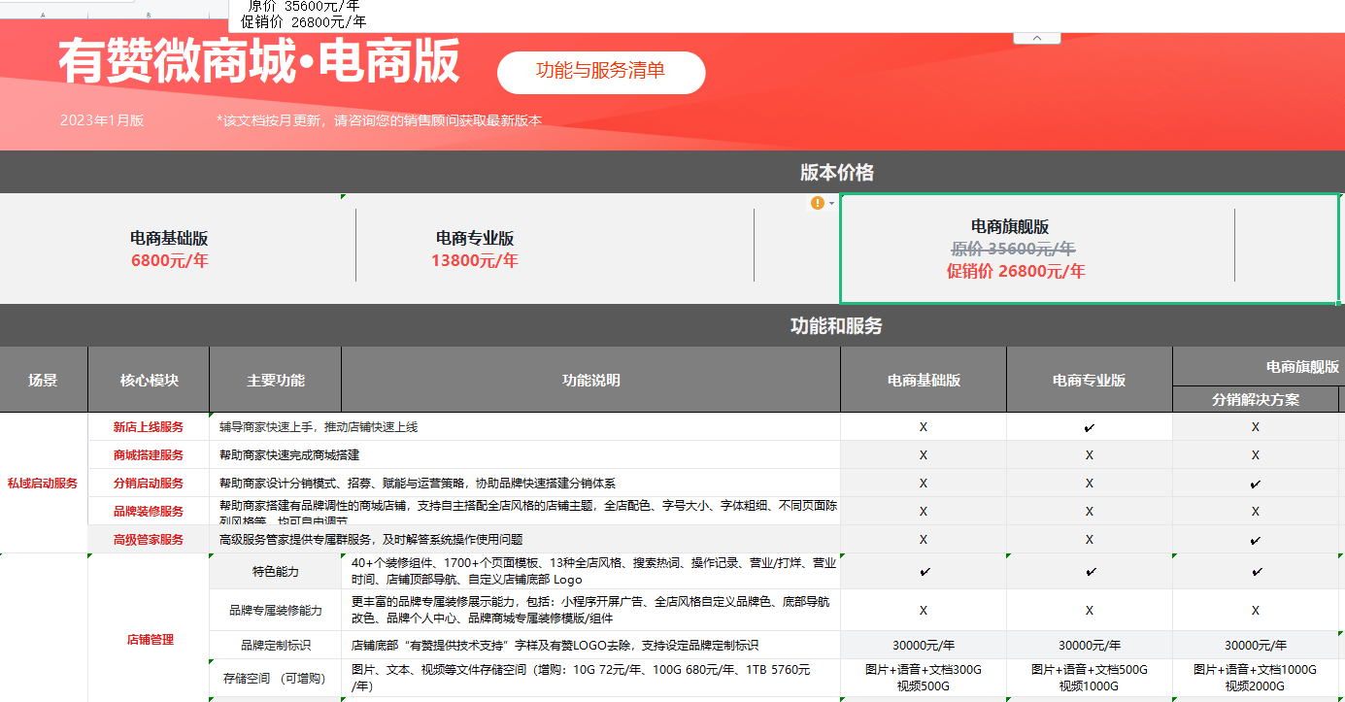This screenshot has width=1345, height=702.
Task: Select 品牌定制标识 30000元/年 under 分销解决方案
Action: tap(1256, 645)
